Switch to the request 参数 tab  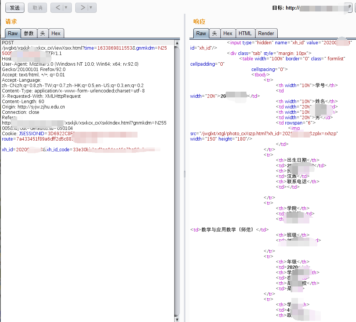[x=29, y=33]
